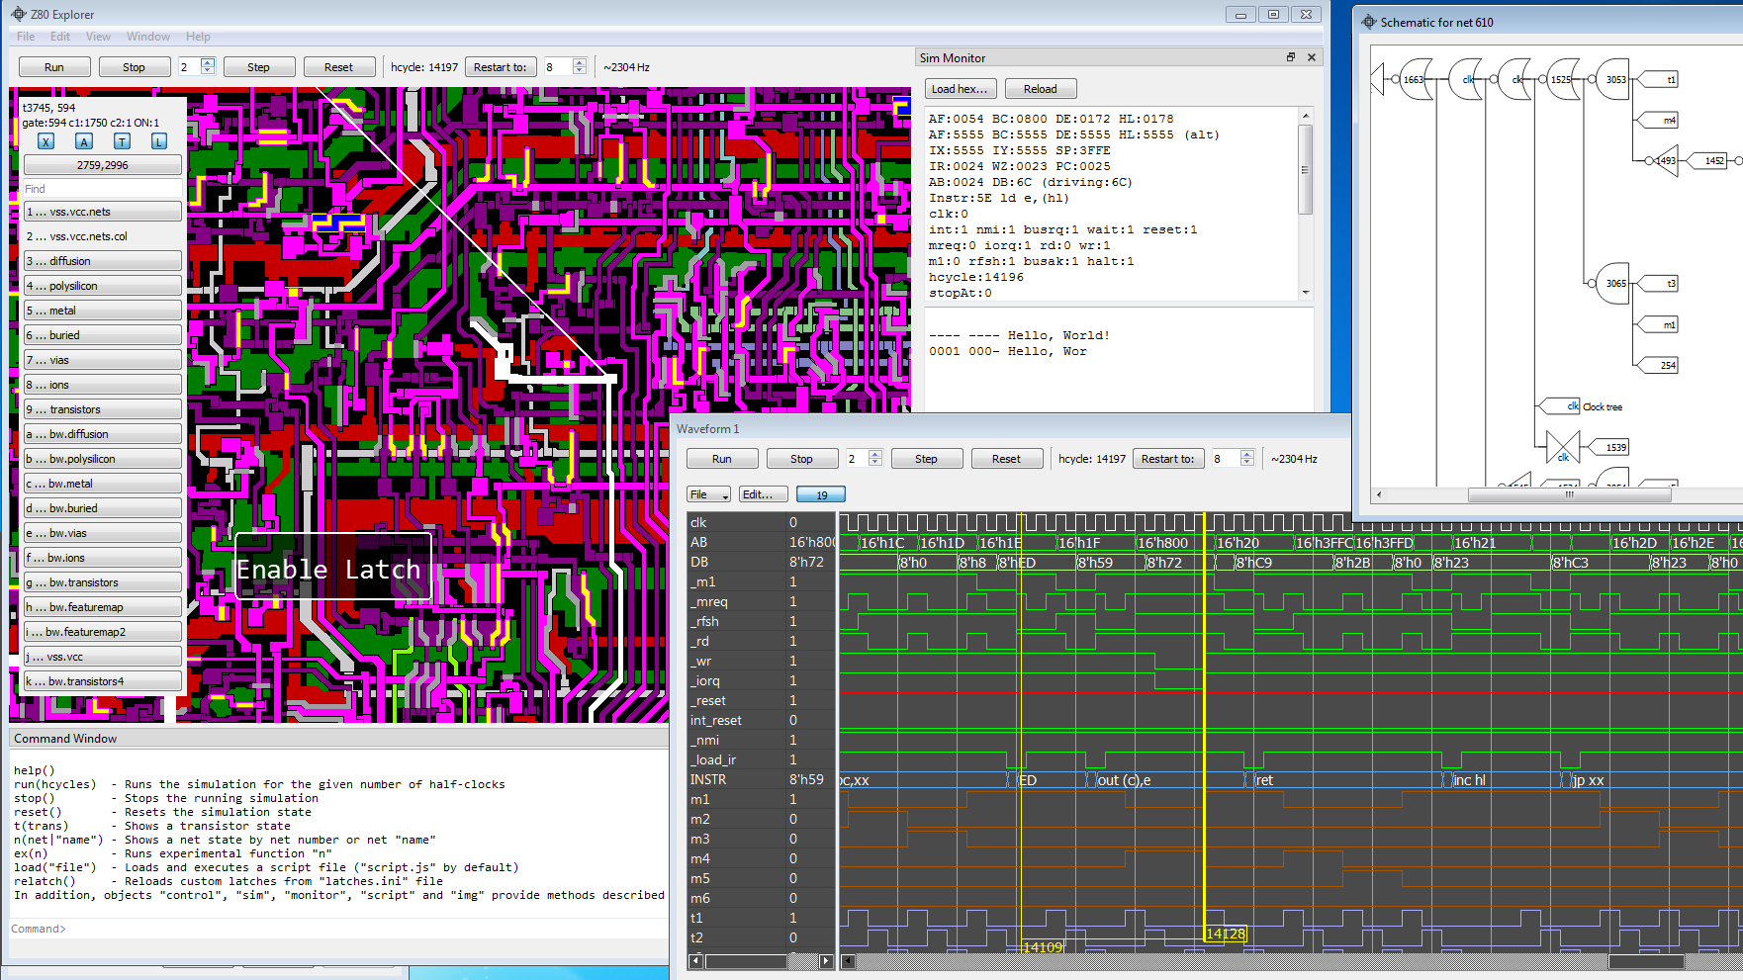This screenshot has height=980, width=1743.
Task: Open the View menu
Action: tap(98, 37)
